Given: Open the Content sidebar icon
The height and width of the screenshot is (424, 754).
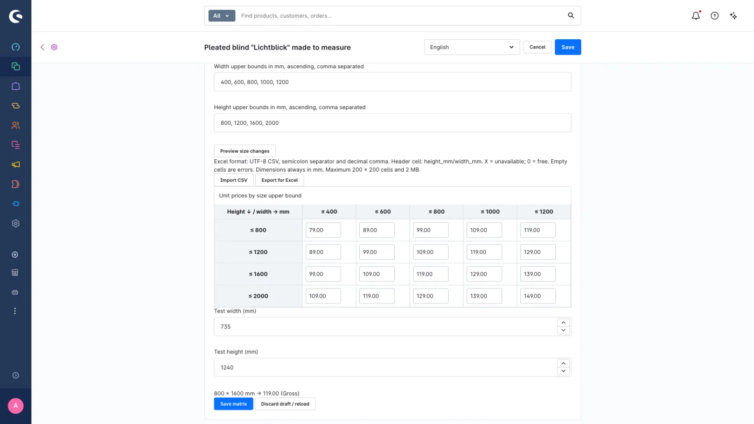Looking at the screenshot, I should tap(16, 145).
